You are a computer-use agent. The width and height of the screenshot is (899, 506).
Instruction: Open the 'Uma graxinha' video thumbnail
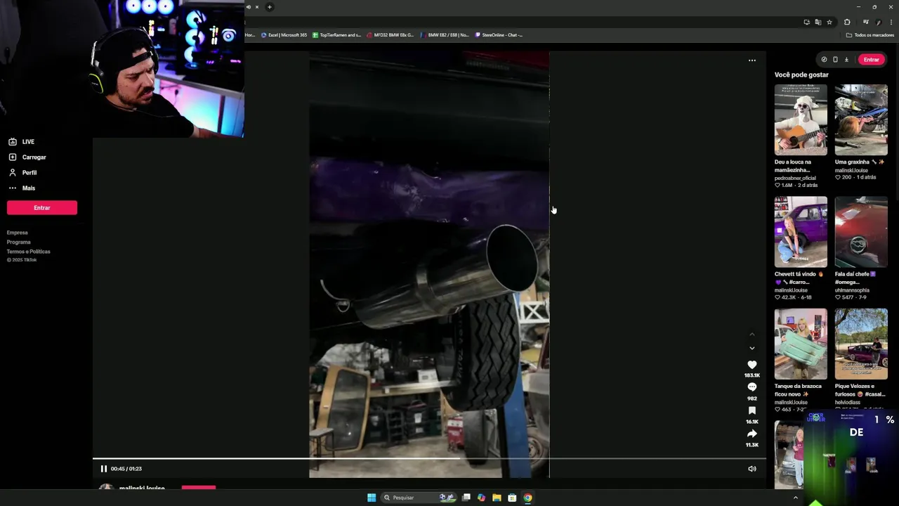coord(861,119)
